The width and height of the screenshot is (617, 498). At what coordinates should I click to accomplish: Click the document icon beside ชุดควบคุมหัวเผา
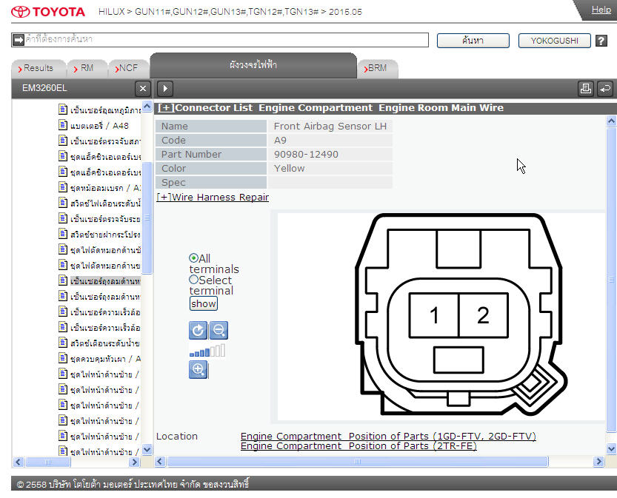pos(63,358)
